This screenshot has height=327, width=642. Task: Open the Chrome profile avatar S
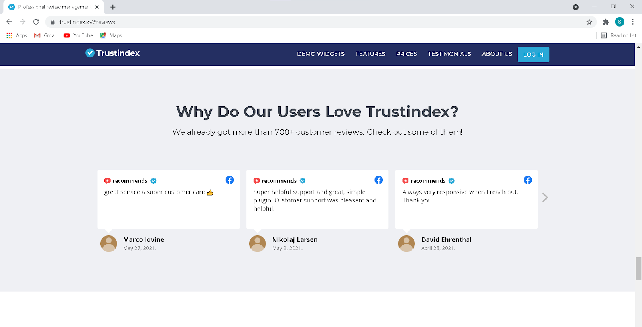point(620,22)
